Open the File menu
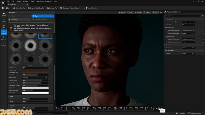Viewport: 205px width, 115px height. tap(8, 1)
